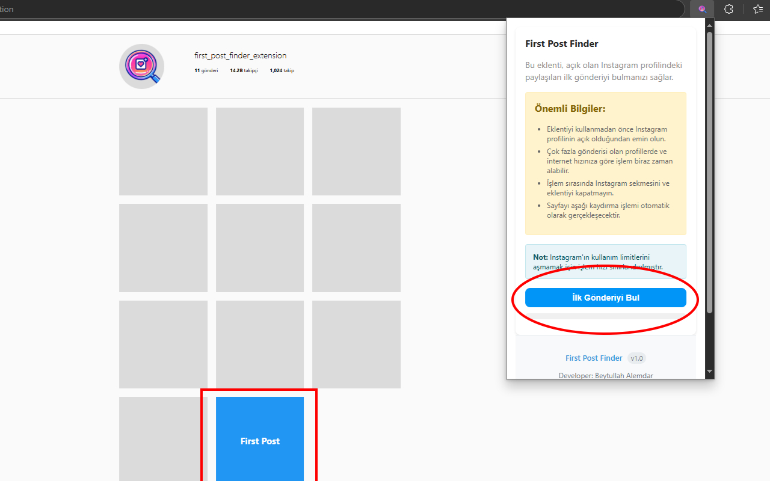Click the Developer: Beytullah Alemdar text

[606, 375]
